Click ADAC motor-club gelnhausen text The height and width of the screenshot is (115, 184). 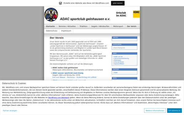tap(65, 68)
